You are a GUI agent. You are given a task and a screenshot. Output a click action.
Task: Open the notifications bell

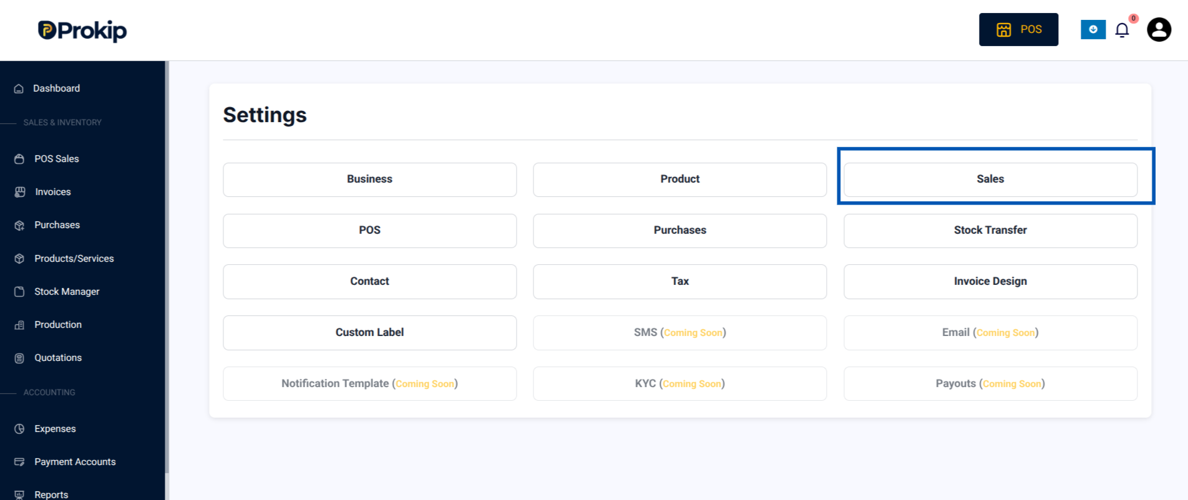tap(1122, 30)
